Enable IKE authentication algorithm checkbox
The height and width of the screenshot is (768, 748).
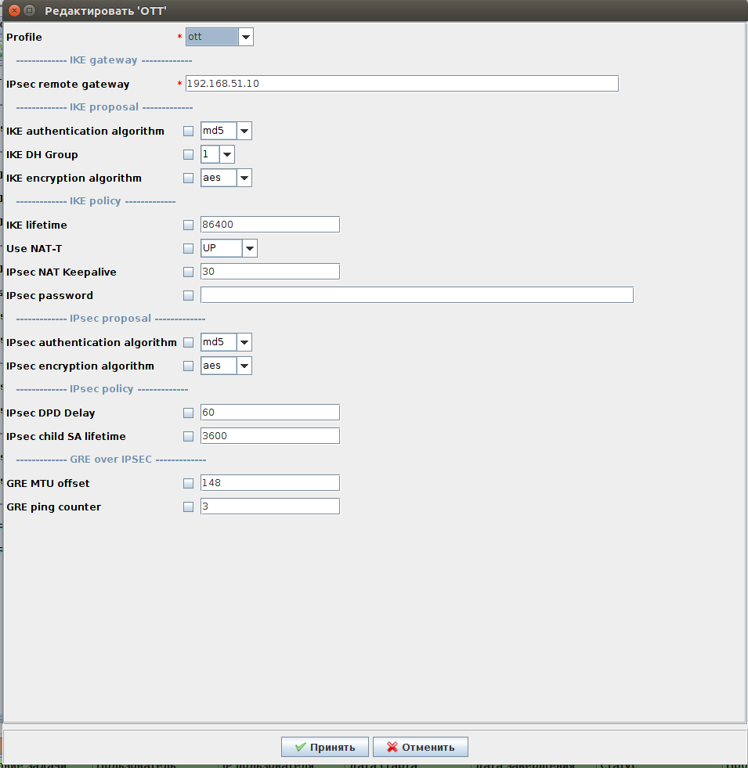click(188, 132)
